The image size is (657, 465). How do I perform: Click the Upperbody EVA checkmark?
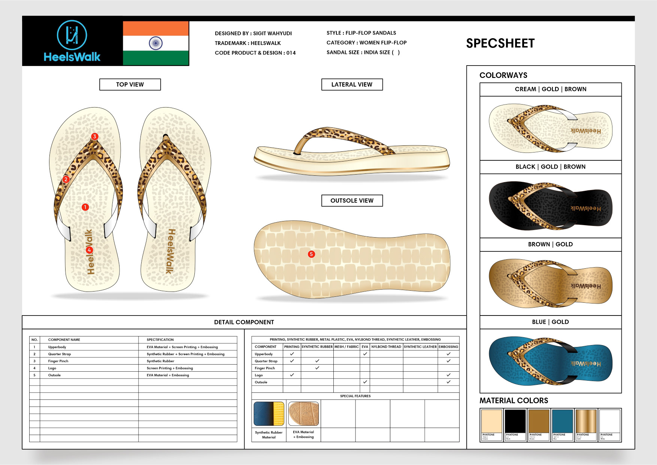365,354
